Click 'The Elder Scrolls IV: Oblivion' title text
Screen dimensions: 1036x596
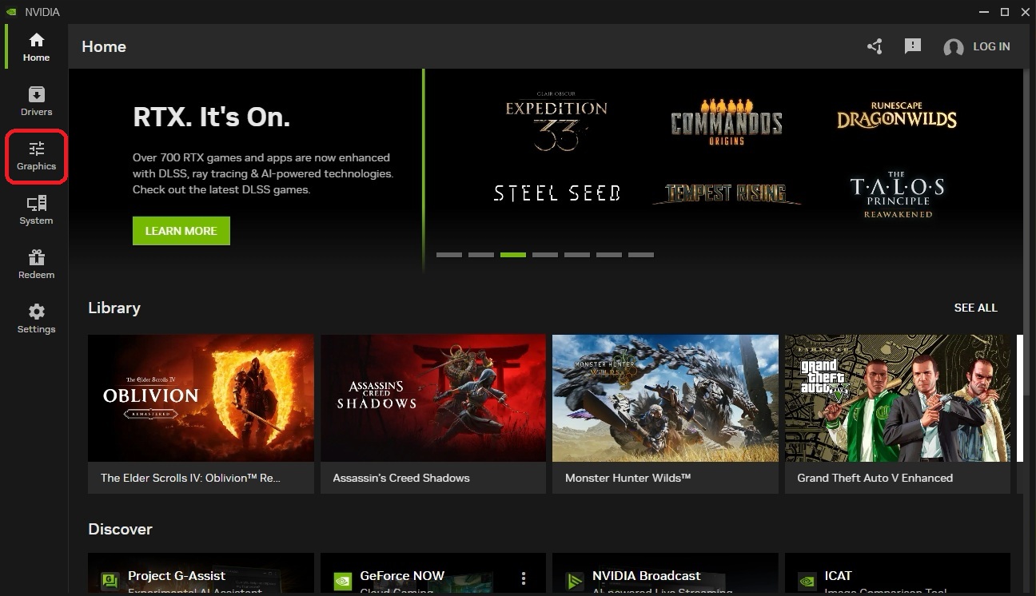pyautogui.click(x=190, y=478)
